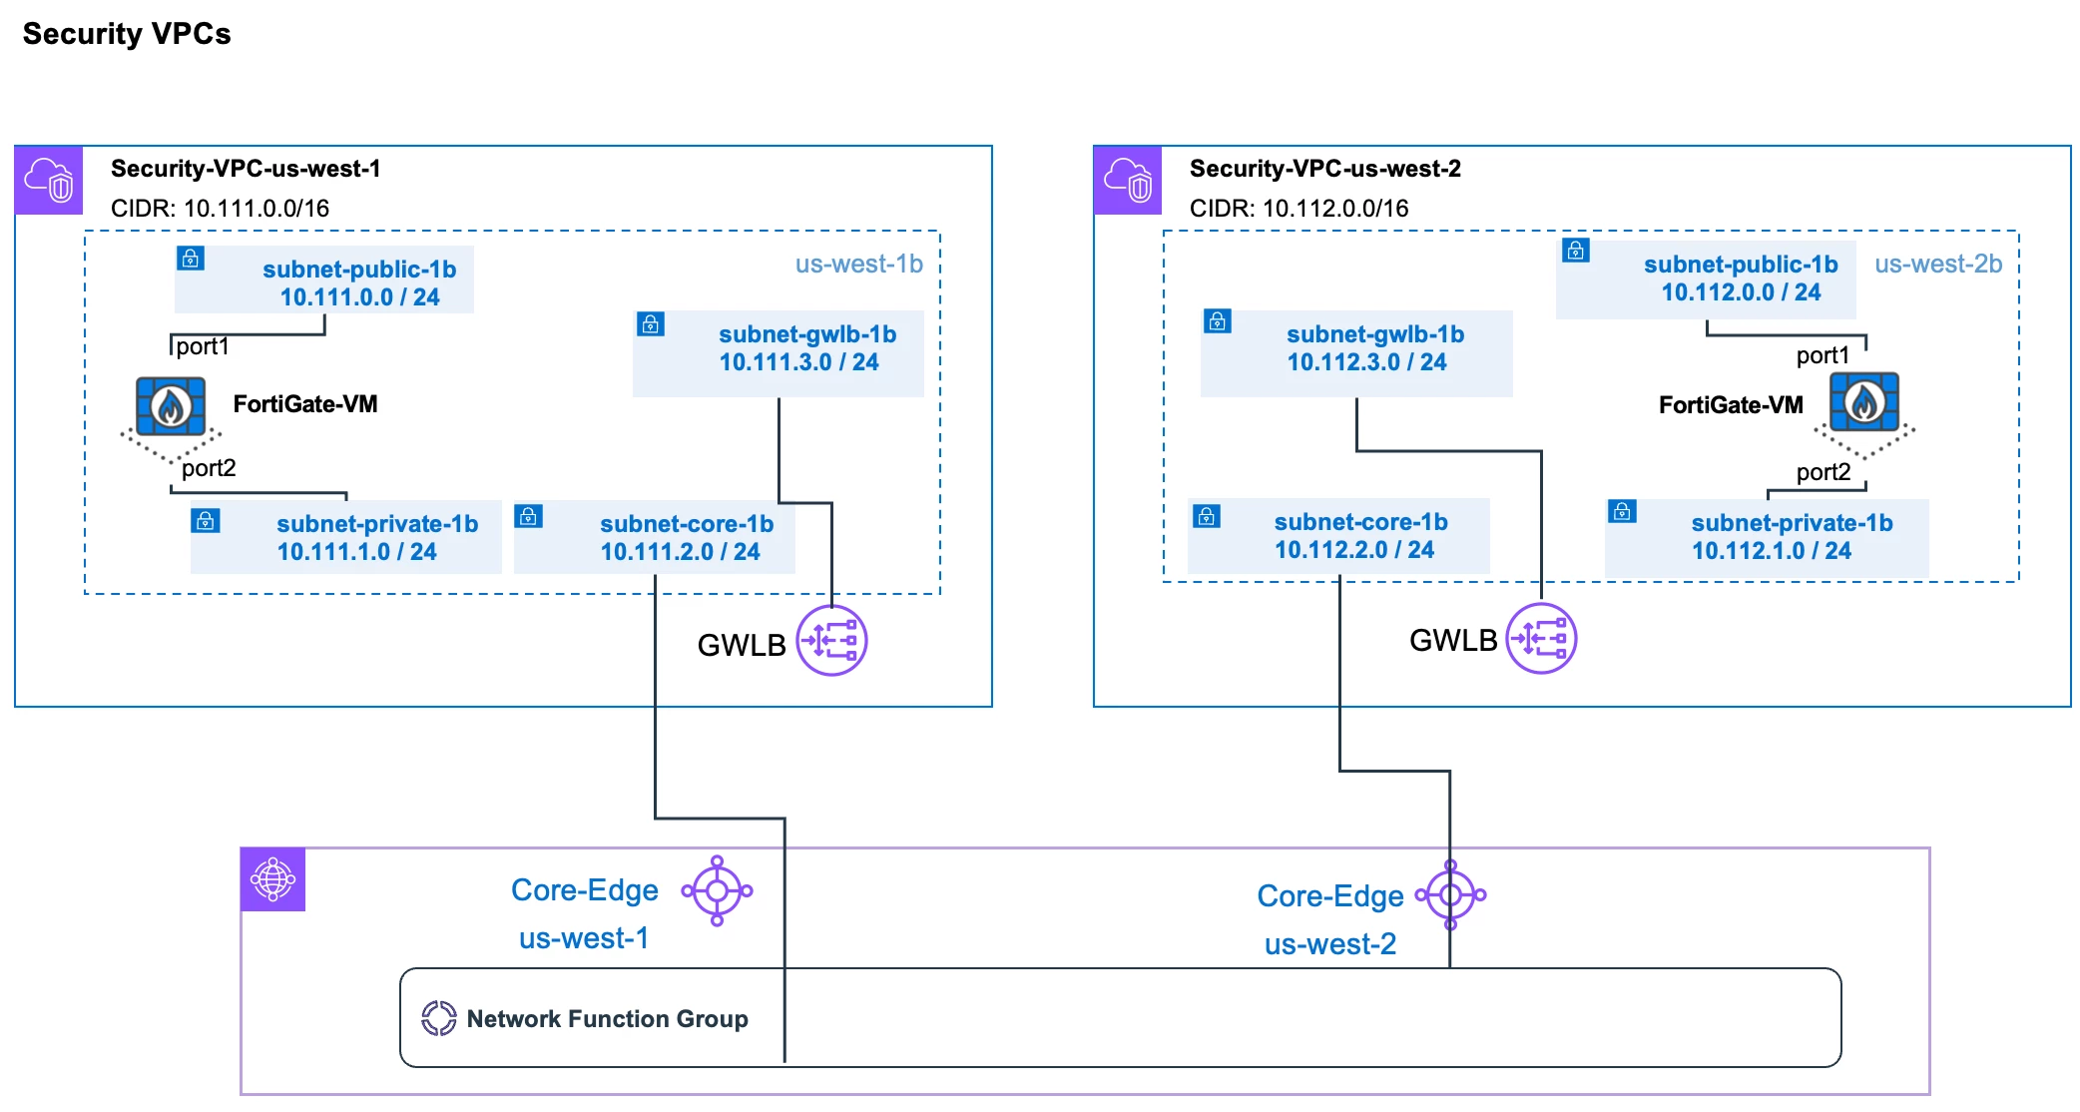Select subnet-core-1b 10.112.2.0 / 24 label
2080x1112 pixels.
[x=1361, y=536]
